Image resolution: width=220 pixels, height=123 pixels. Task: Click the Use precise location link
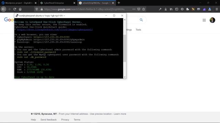coord(101,114)
